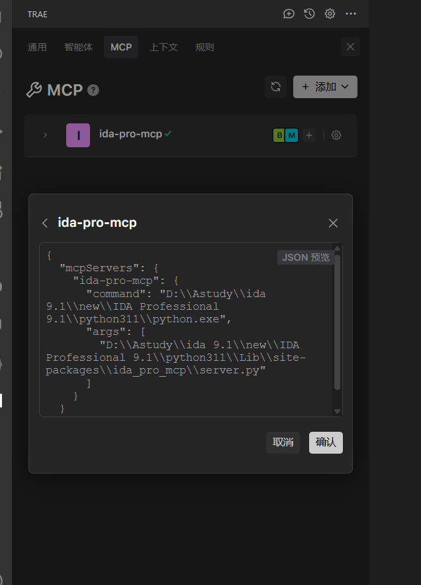Open chat history clock icon
This screenshot has height=585, width=421.
[309, 14]
